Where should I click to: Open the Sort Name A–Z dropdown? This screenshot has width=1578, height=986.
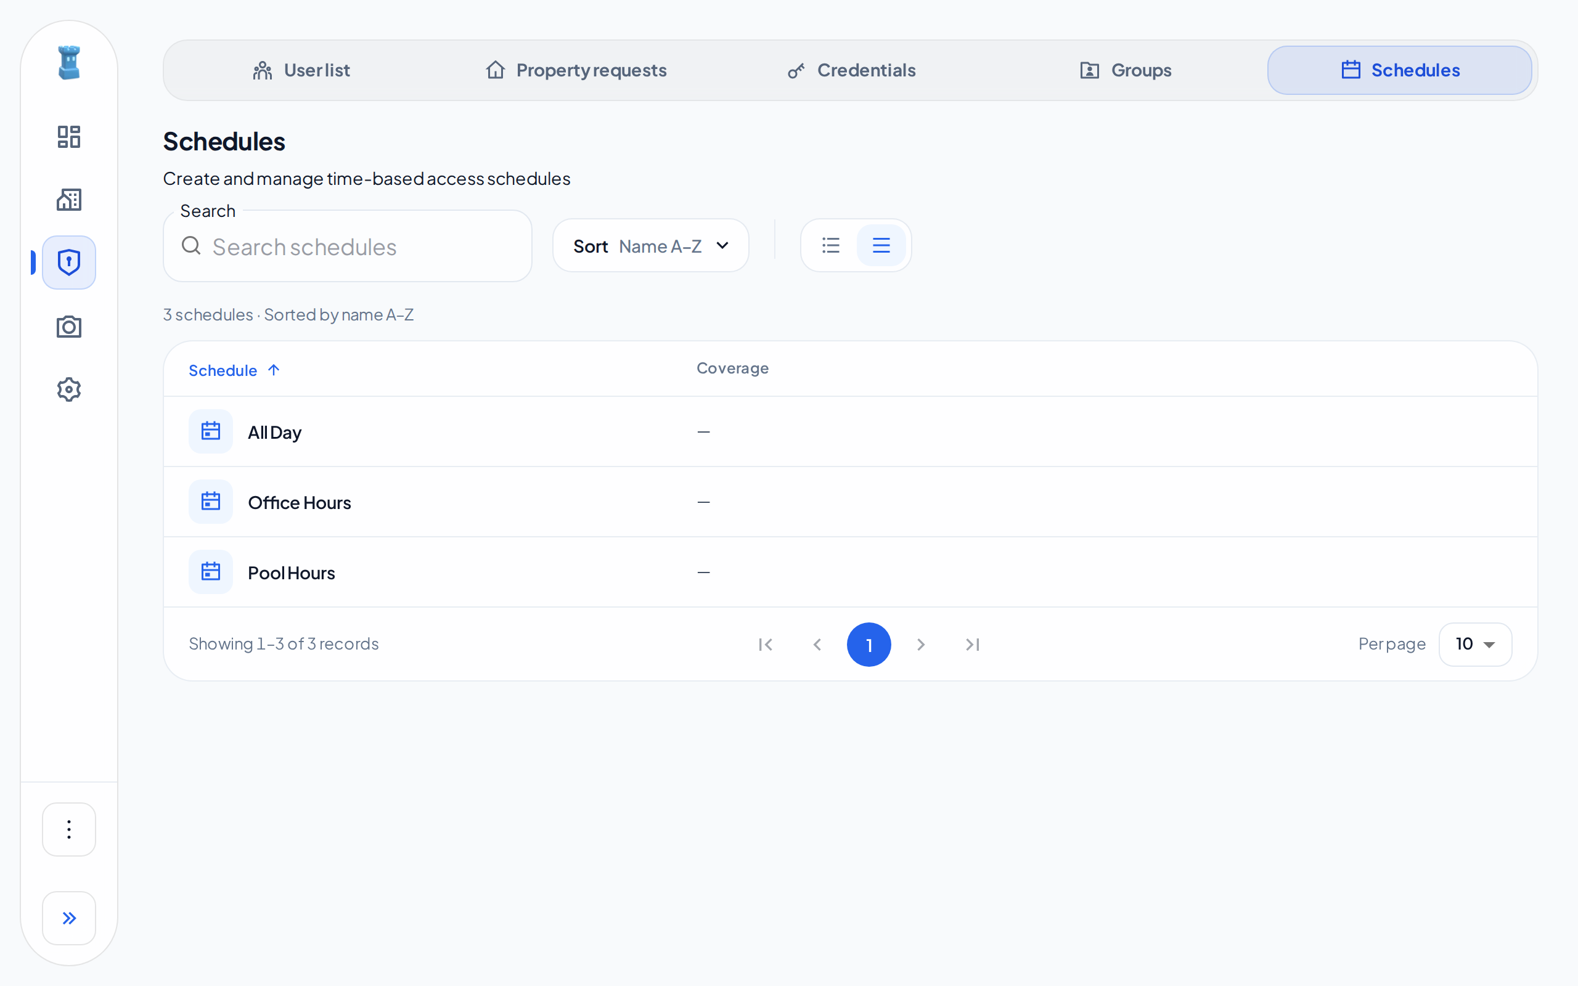coord(651,246)
